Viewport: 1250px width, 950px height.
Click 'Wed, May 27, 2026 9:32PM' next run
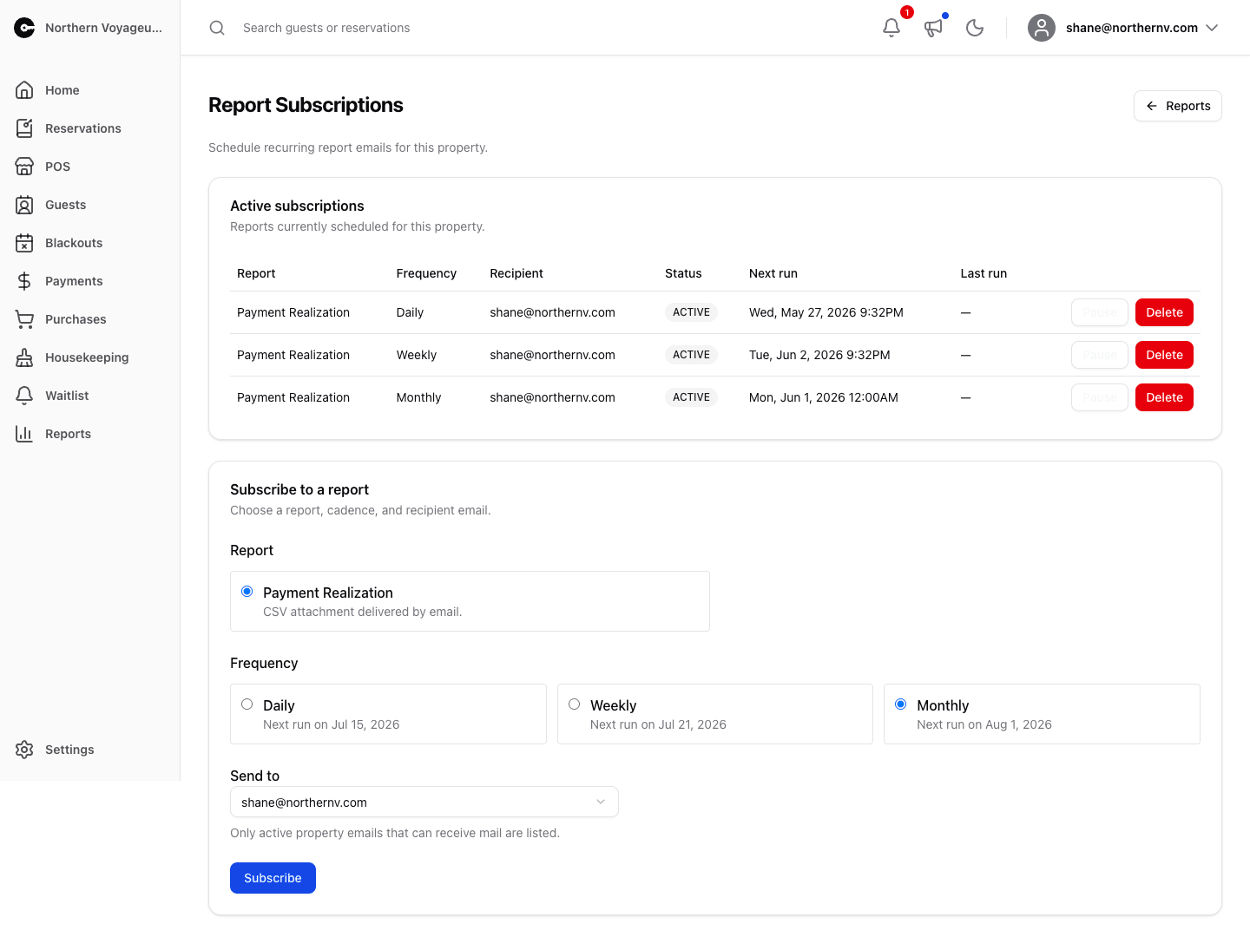point(826,312)
